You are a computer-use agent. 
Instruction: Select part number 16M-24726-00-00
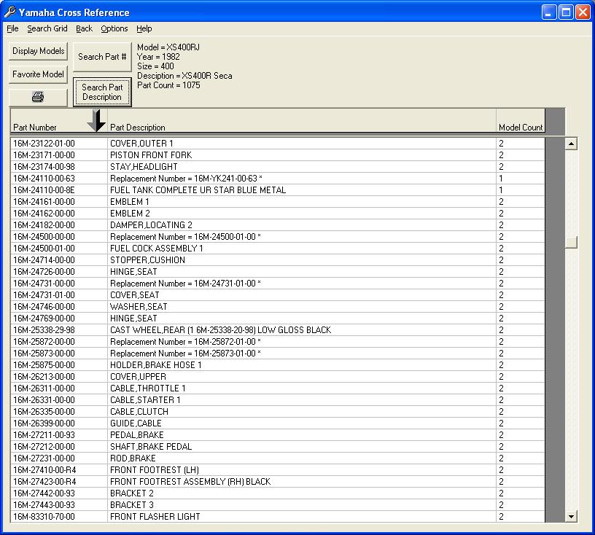click(44, 272)
